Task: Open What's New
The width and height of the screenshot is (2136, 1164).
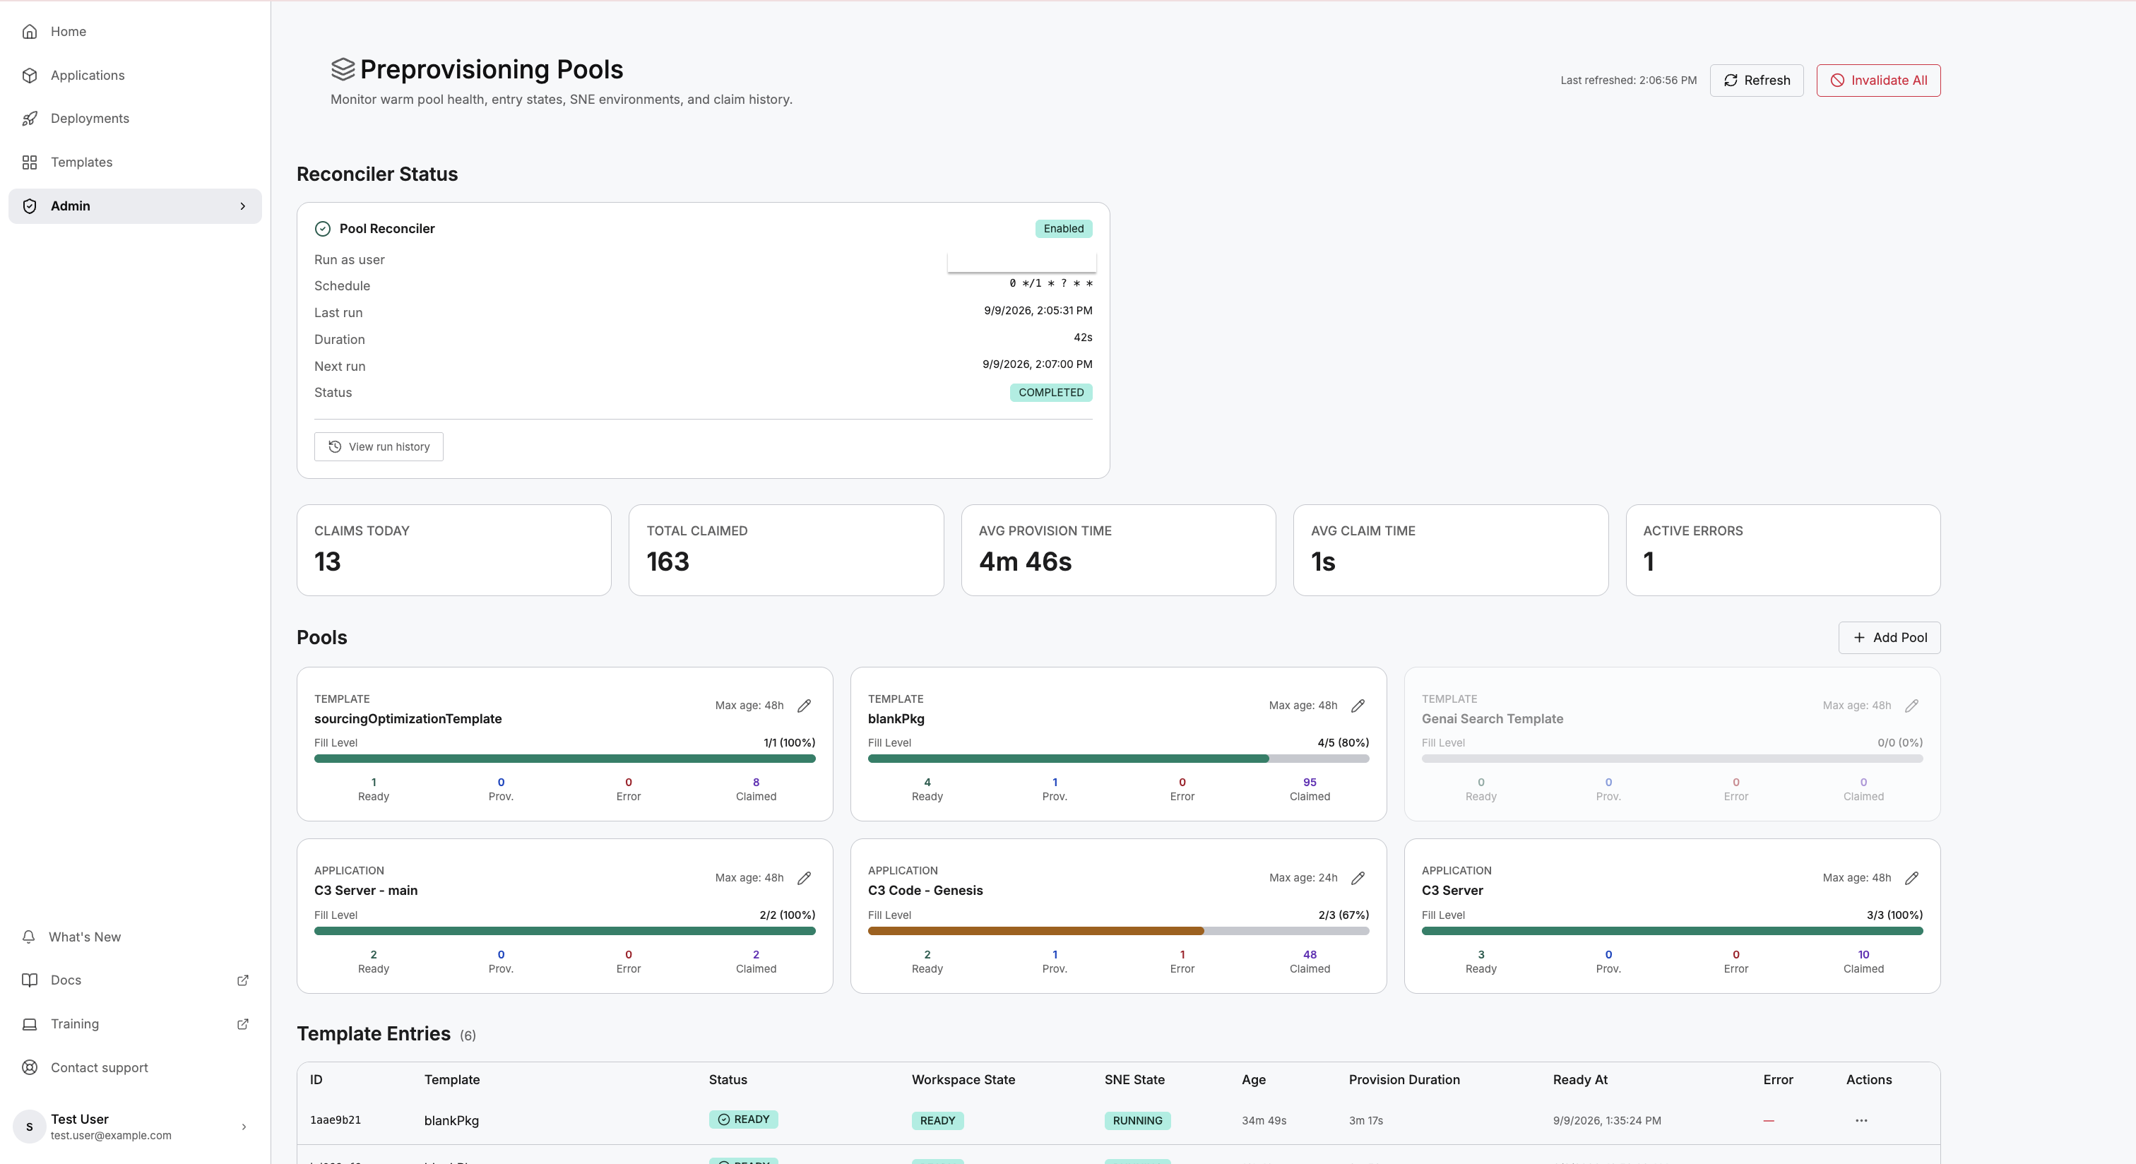Action: (x=85, y=937)
